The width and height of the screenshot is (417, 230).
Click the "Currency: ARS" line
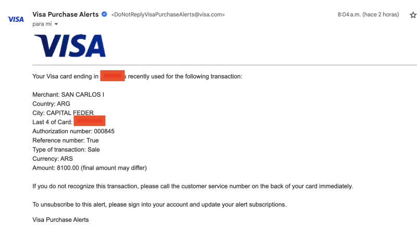pyautogui.click(x=52, y=159)
